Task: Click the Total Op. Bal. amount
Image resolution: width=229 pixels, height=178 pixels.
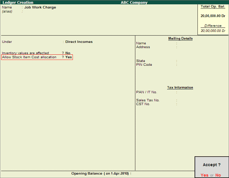Action: click(213, 16)
